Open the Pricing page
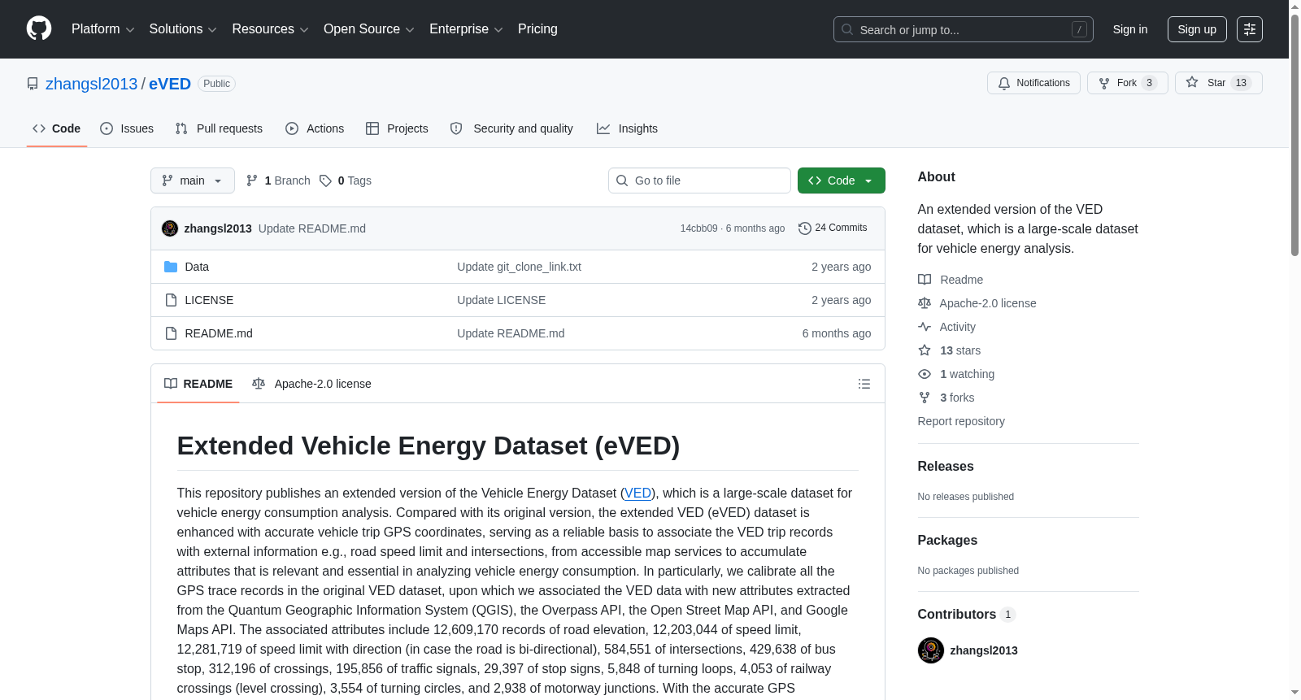1301x700 pixels. [537, 29]
